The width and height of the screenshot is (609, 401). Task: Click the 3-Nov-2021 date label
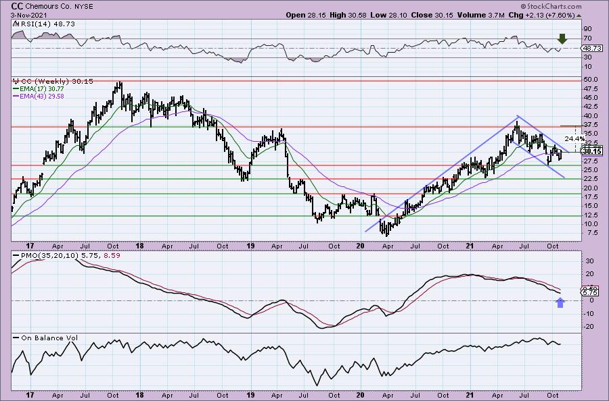tap(28, 15)
